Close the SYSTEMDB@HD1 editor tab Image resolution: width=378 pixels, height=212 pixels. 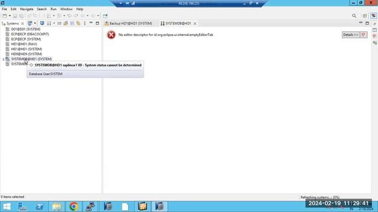(195, 24)
